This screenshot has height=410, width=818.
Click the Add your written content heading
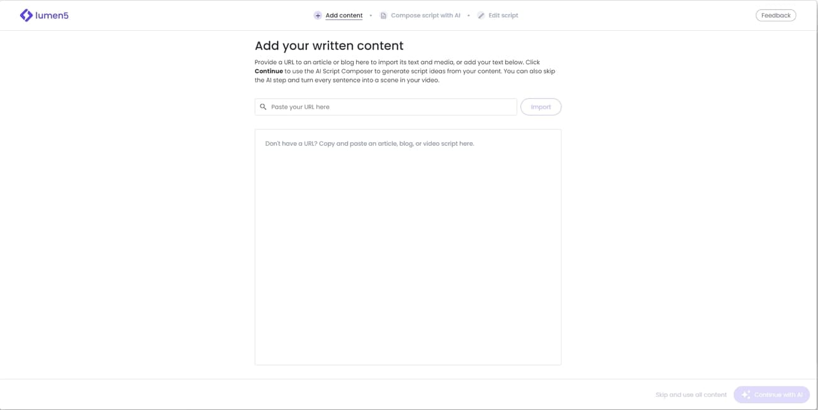click(329, 46)
